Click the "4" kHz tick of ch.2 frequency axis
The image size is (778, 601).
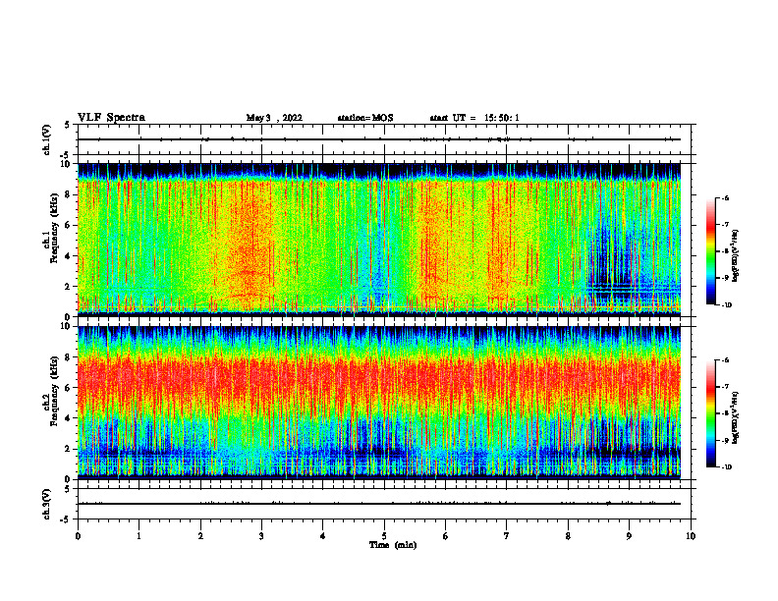coord(68,418)
